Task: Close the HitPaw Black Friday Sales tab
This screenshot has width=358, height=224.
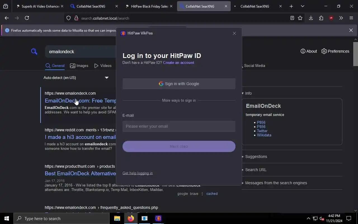Action: [x=171, y=6]
